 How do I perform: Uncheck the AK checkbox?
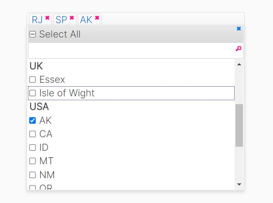coord(33,120)
